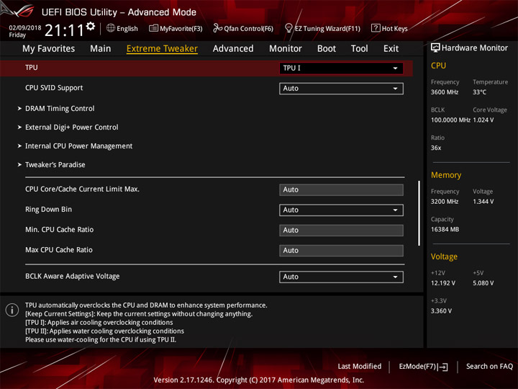
Task: Click the capacity value 16384 MB
Action: [445, 230]
